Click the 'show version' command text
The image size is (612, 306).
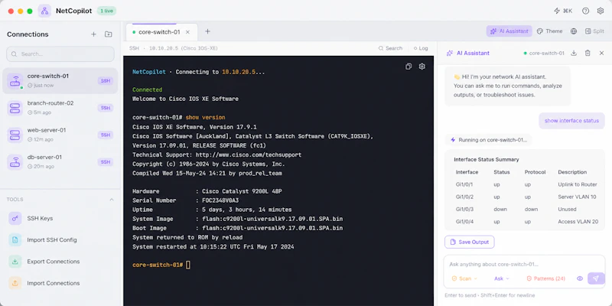pyautogui.click(x=205, y=118)
